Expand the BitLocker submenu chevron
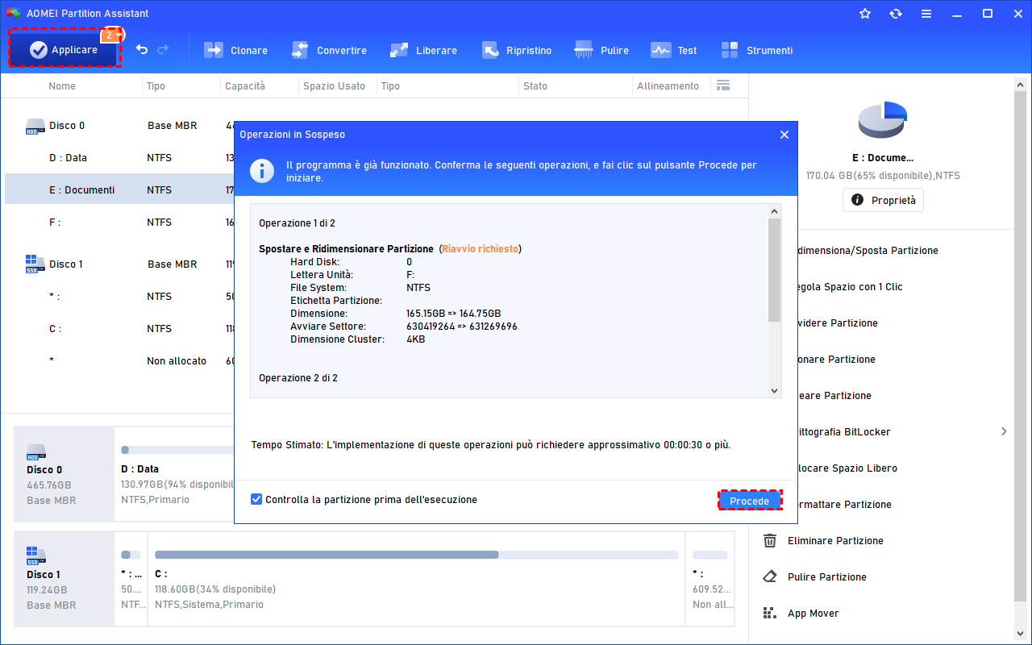Image resolution: width=1032 pixels, height=645 pixels. pyautogui.click(x=1004, y=431)
